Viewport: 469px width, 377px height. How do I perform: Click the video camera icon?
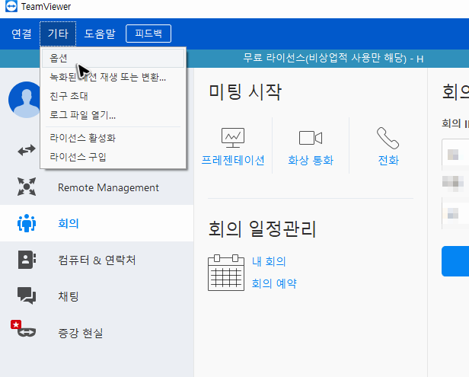[x=311, y=138]
